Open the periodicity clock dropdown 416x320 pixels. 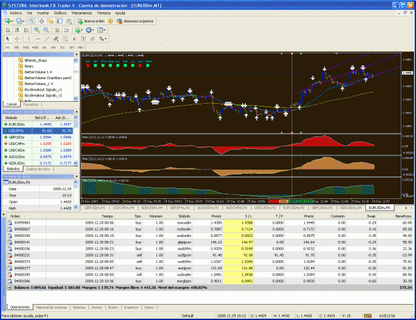[90, 30]
